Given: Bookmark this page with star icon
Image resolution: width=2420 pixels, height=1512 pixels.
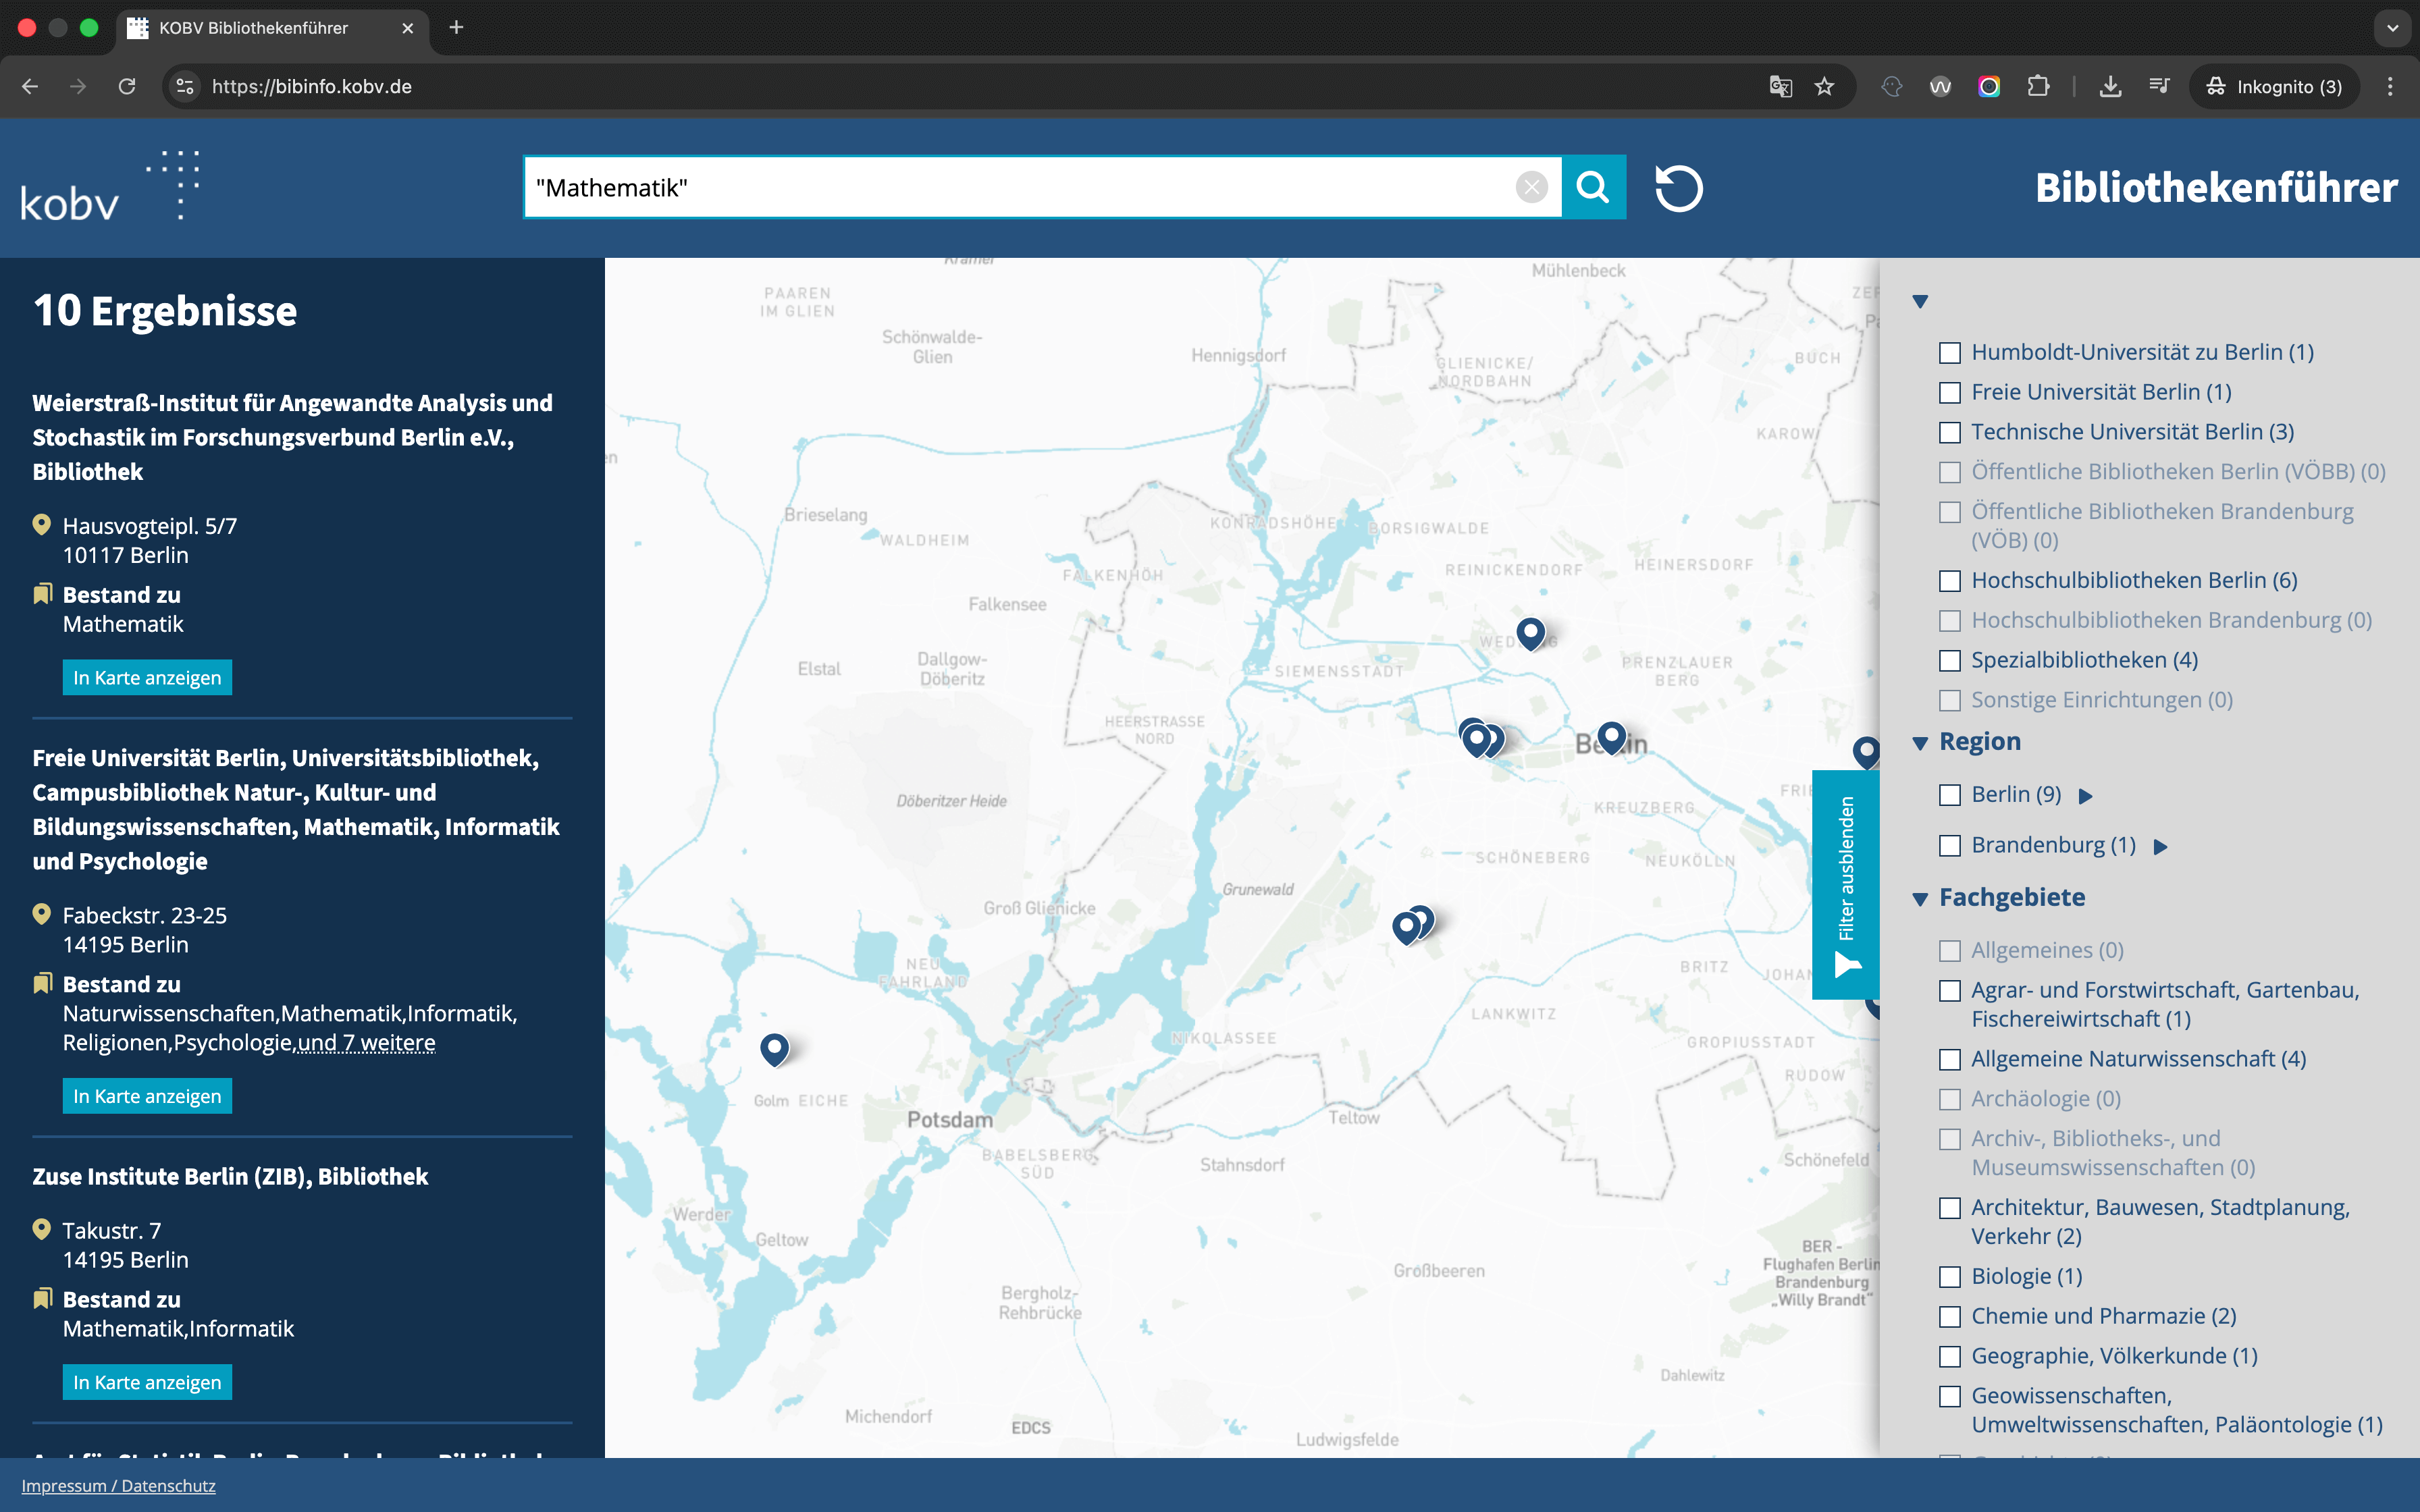Looking at the screenshot, I should (x=1825, y=87).
